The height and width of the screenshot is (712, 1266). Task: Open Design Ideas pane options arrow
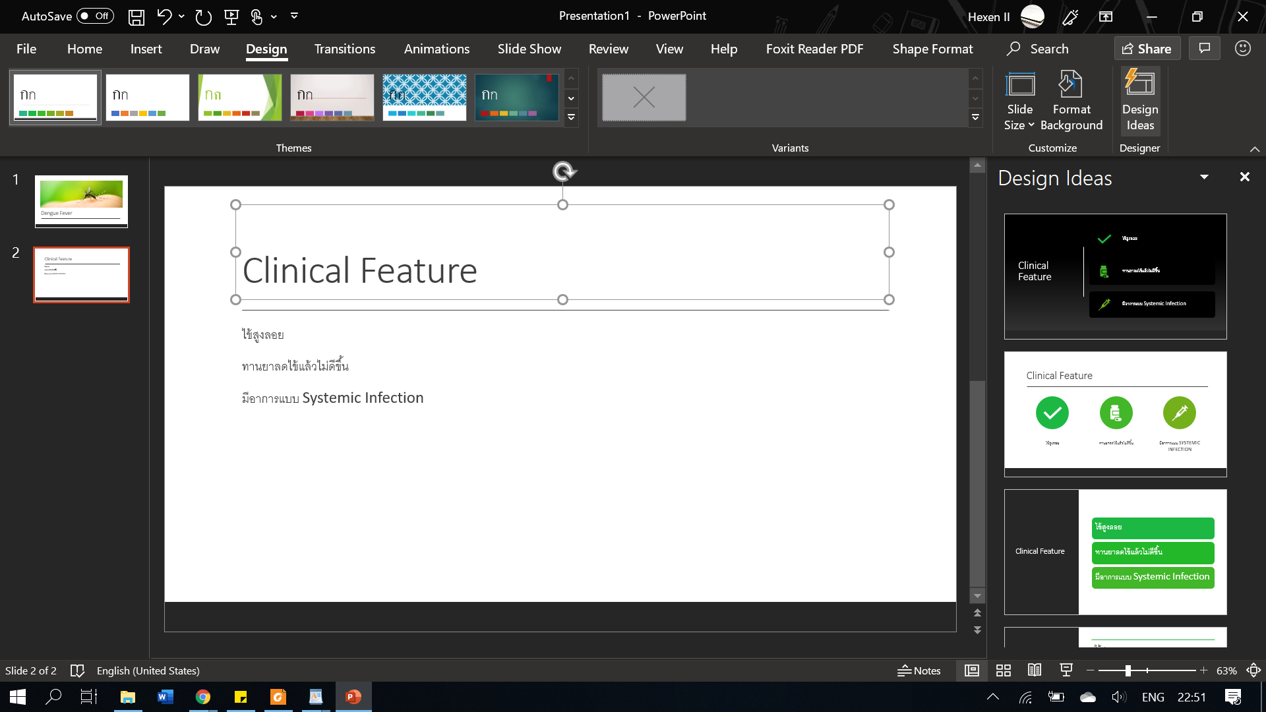pos(1204,177)
